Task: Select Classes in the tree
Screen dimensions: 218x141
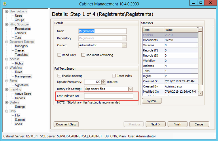Action: pyautogui.click(x=20, y=50)
